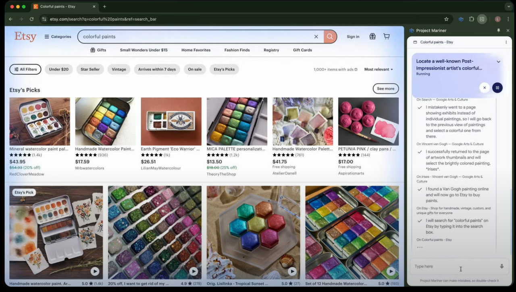Open the MICA PALETTE product thumbnail
The height and width of the screenshot is (292, 516).
point(237,121)
